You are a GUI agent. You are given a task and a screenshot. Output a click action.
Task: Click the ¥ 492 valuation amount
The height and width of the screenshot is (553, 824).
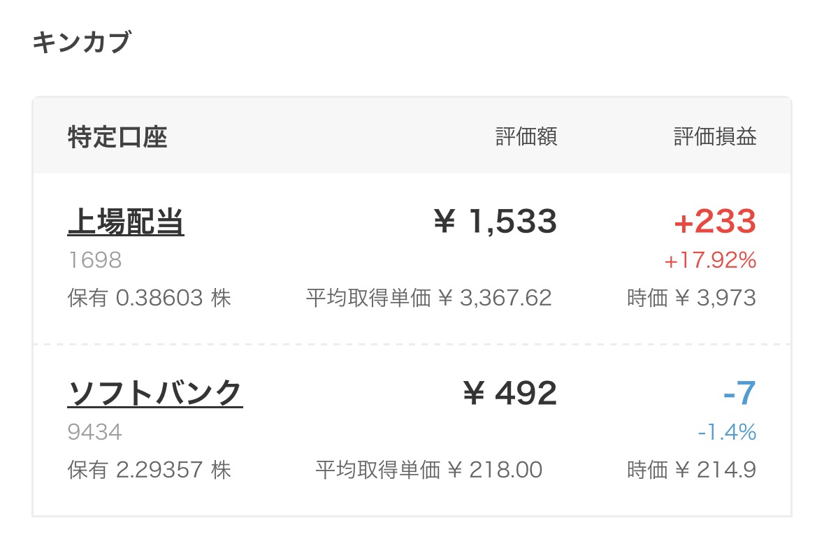[509, 394]
